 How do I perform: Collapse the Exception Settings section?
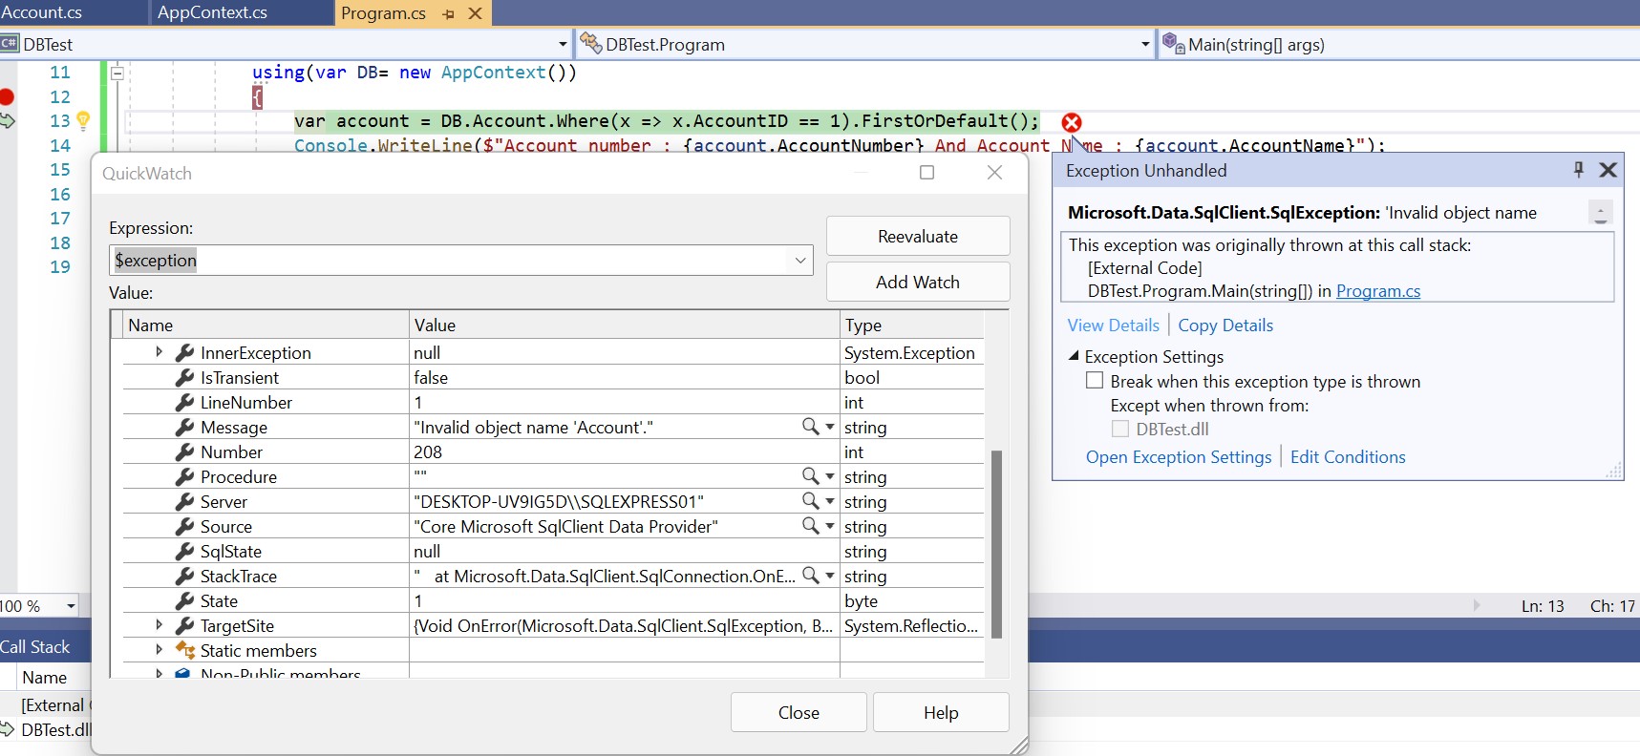[x=1074, y=356]
